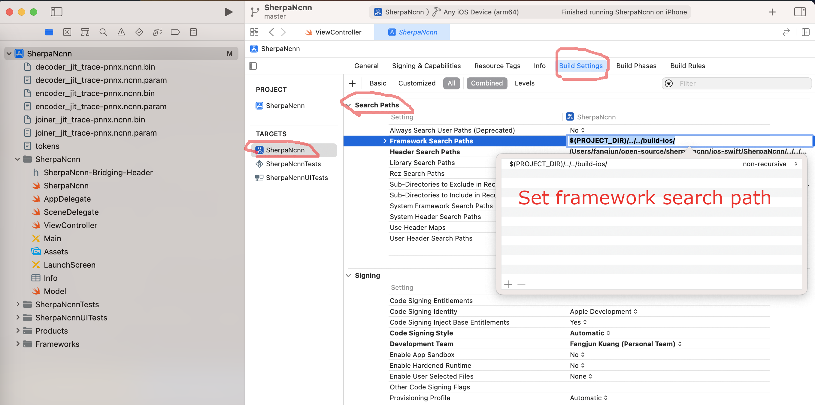Viewport: 815px width, 405px height.
Task: Open the Development Team dropdown
Action: click(626, 344)
